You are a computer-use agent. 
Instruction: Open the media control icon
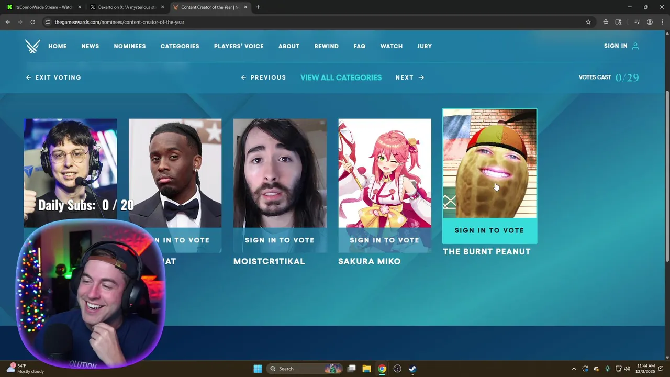tap(637, 22)
